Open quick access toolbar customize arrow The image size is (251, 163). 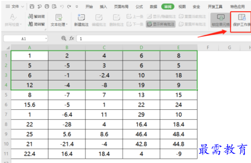click(x=77, y=7)
